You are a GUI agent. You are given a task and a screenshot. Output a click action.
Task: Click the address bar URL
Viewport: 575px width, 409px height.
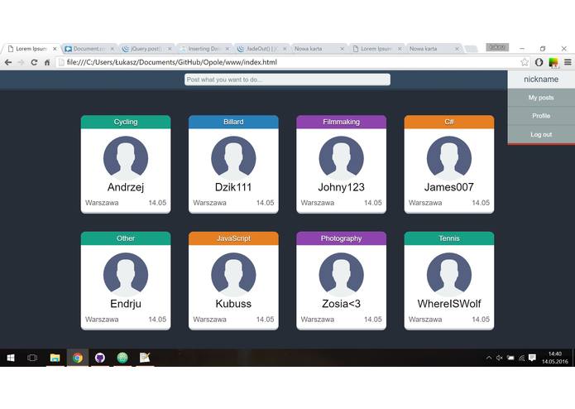(171, 62)
